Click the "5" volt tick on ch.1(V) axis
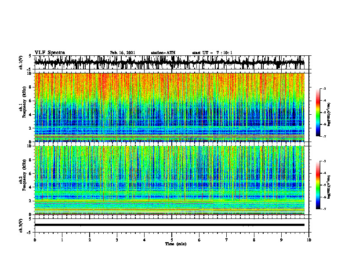The width and height of the screenshot is (348, 269). click(x=30, y=56)
